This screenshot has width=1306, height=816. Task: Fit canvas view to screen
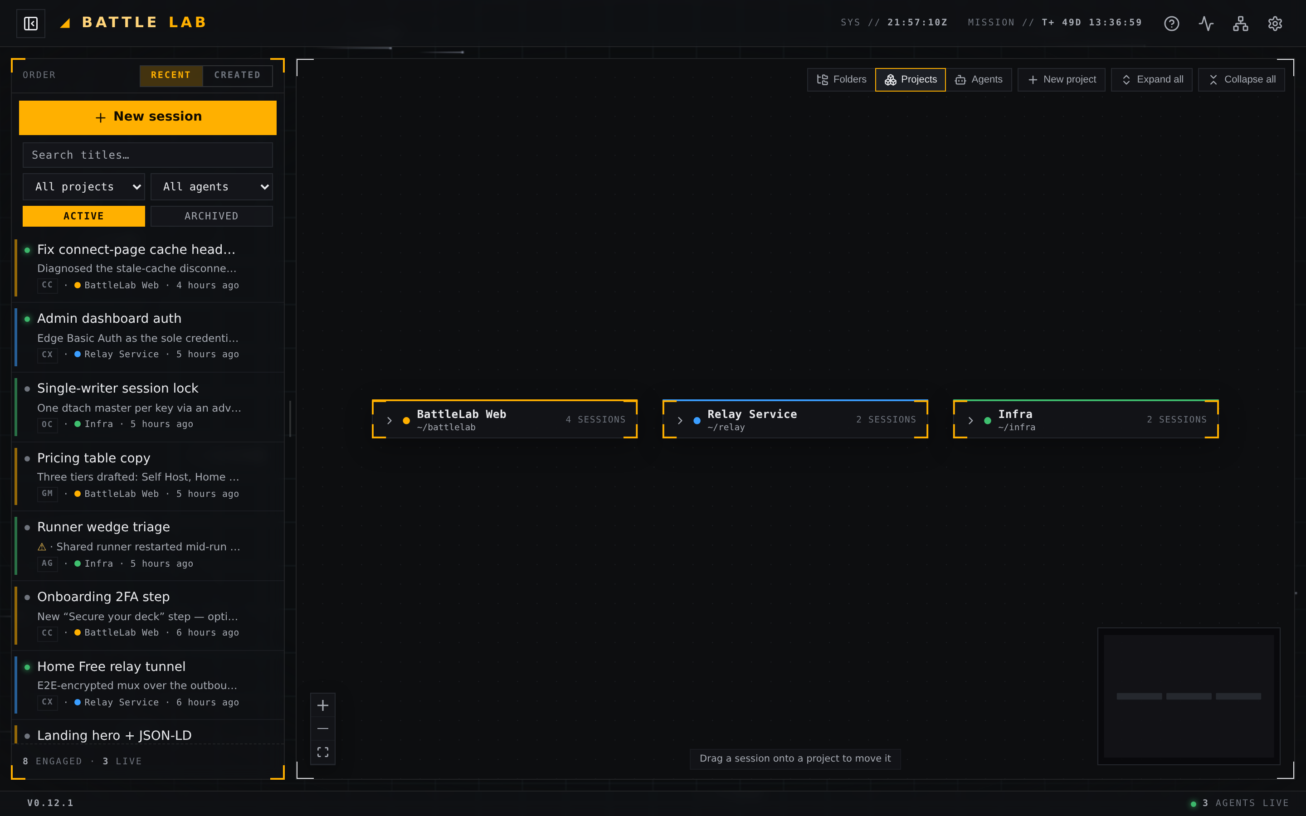tap(323, 753)
